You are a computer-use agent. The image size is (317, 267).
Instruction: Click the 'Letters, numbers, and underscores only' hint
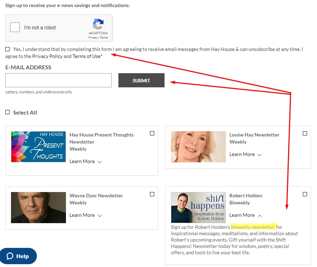click(39, 92)
